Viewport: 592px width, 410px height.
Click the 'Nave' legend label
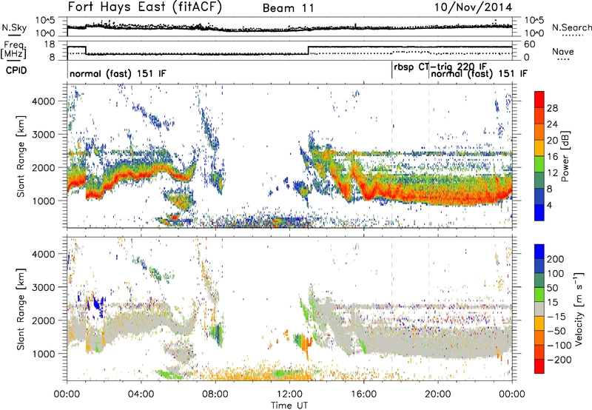tap(563, 51)
